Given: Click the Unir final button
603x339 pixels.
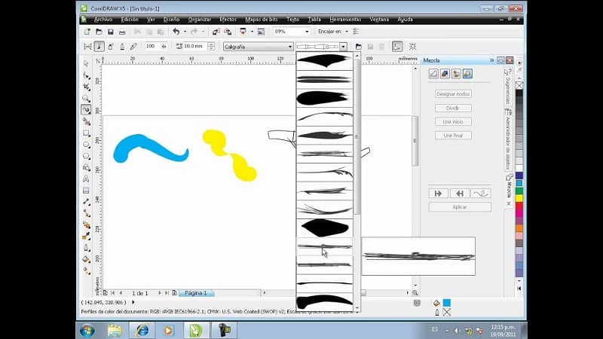Looking at the screenshot, I should point(454,136).
